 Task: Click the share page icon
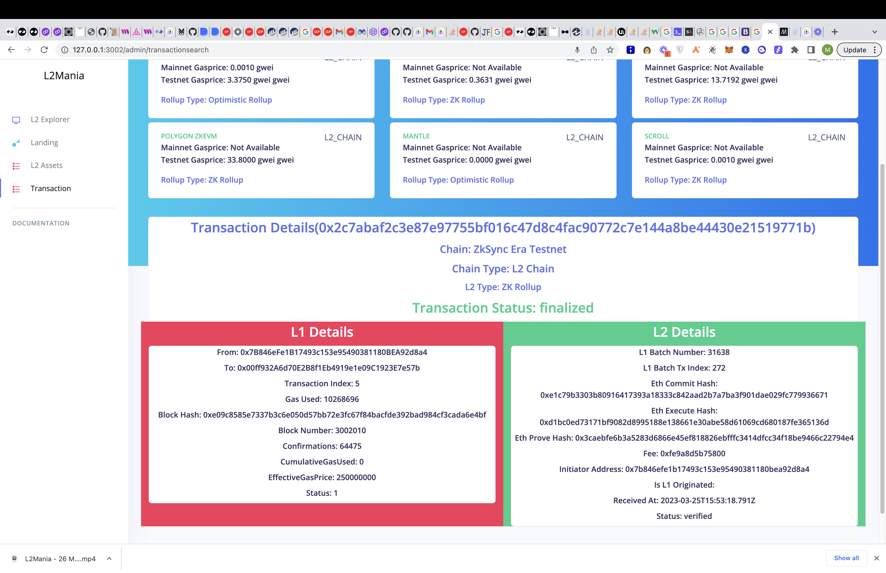coord(593,50)
